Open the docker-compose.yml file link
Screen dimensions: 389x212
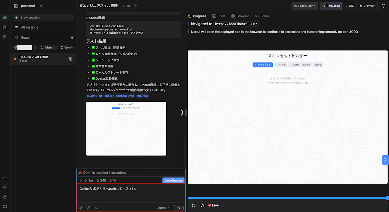(119, 96)
